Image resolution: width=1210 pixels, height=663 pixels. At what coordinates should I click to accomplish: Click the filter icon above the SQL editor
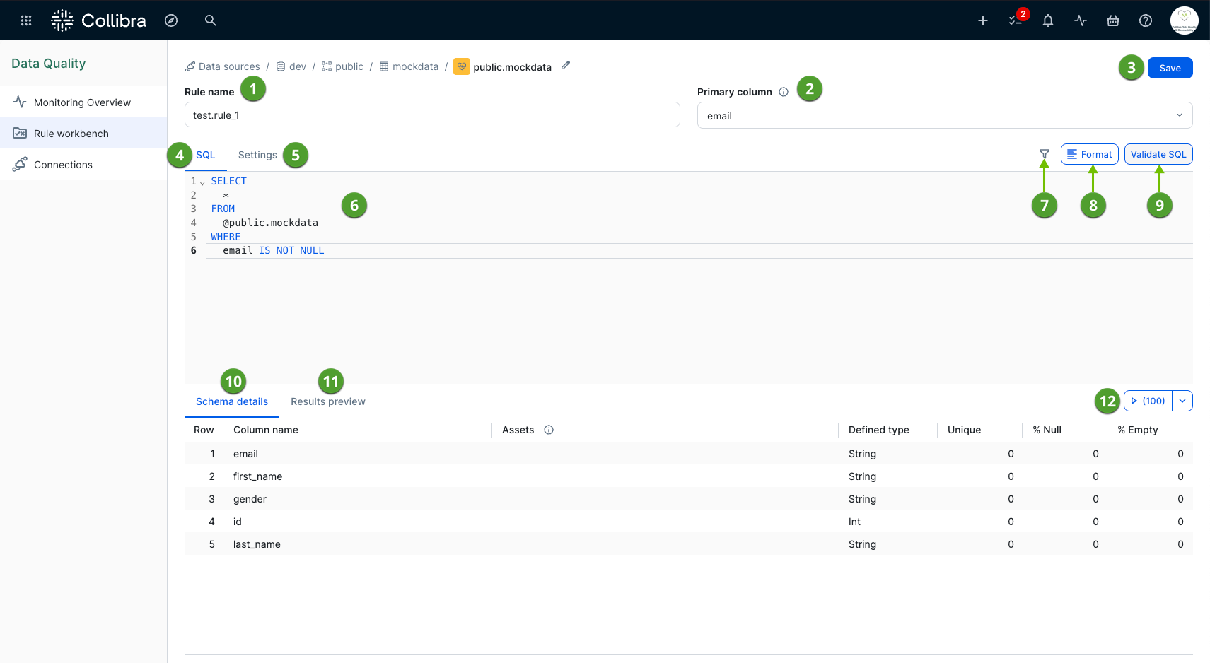tap(1045, 154)
